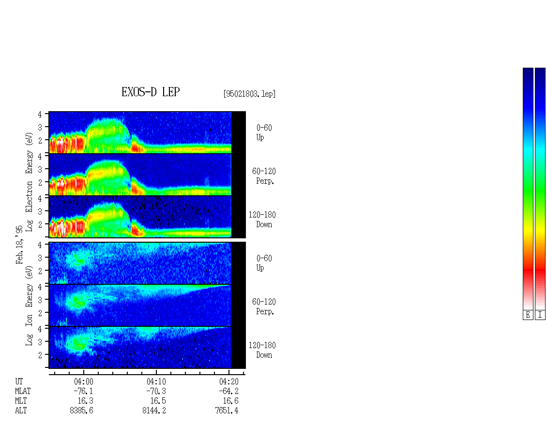This screenshot has width=547, height=423.
Task: Click the boxed E label under color bar
Action: click(x=528, y=315)
